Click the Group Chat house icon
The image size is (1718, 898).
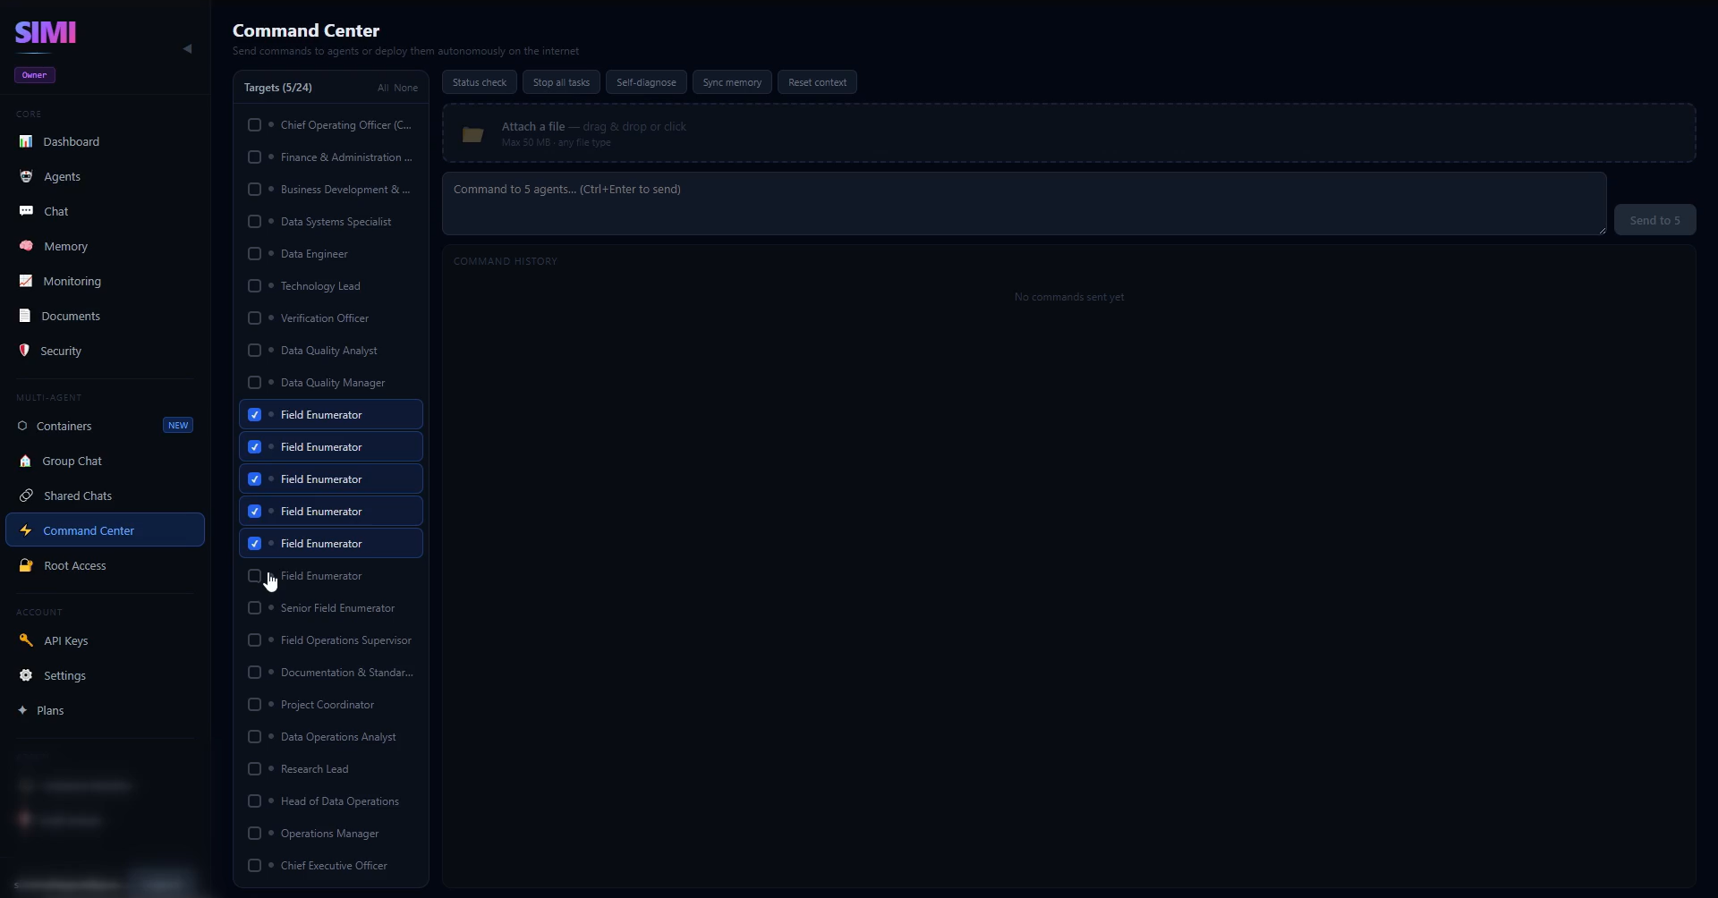pos(25,461)
